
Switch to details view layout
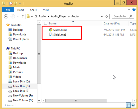click(x=128, y=105)
